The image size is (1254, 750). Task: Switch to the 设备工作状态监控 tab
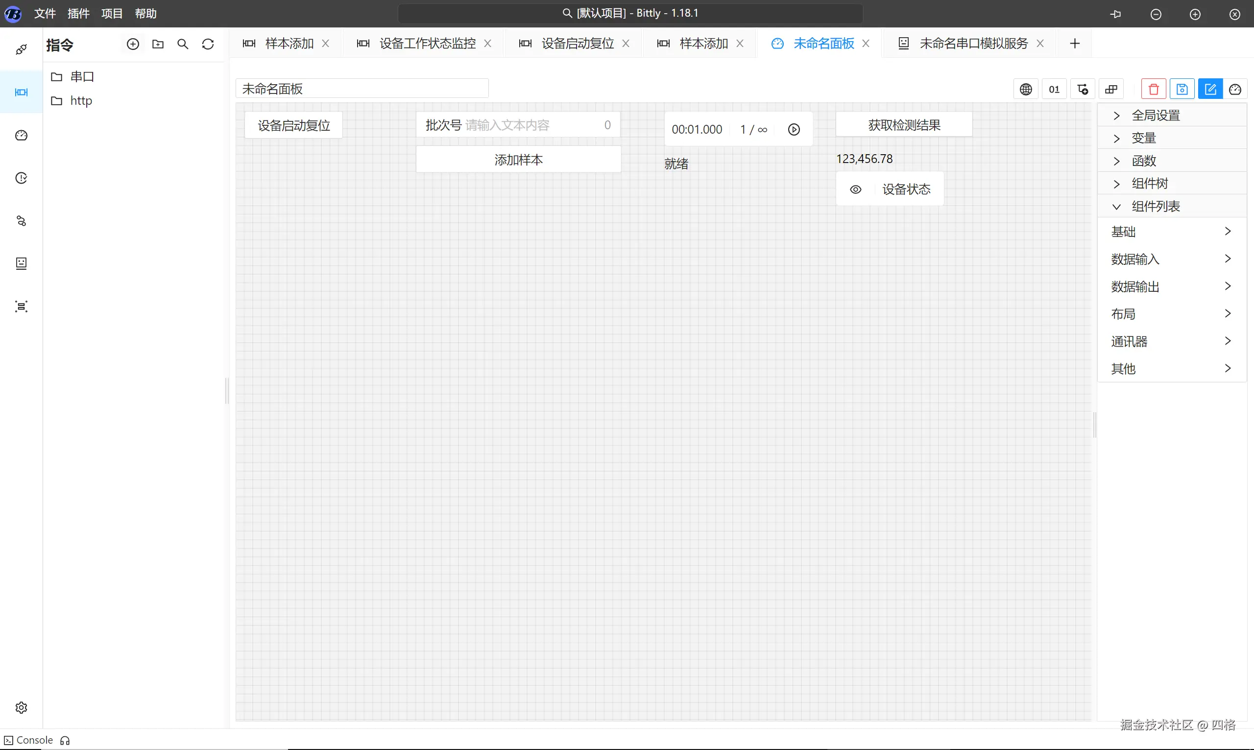427,44
